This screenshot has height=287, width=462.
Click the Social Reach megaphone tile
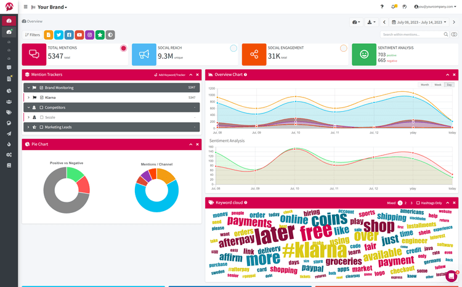pos(144,54)
